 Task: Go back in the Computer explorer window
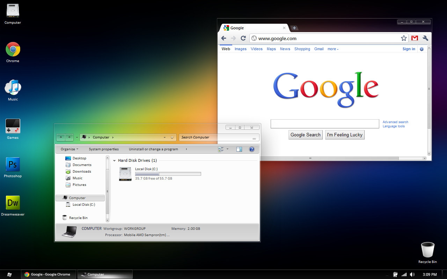[61, 137]
